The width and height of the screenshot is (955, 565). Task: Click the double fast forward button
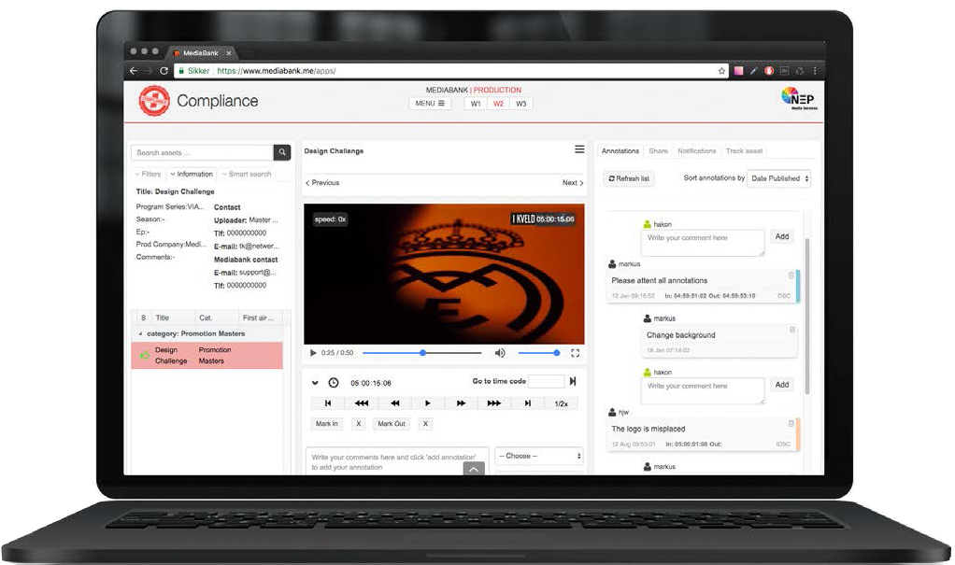coord(461,403)
